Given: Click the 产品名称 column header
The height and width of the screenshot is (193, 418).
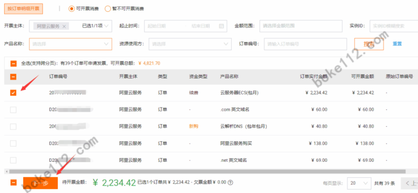Looking at the screenshot, I should 229,77.
